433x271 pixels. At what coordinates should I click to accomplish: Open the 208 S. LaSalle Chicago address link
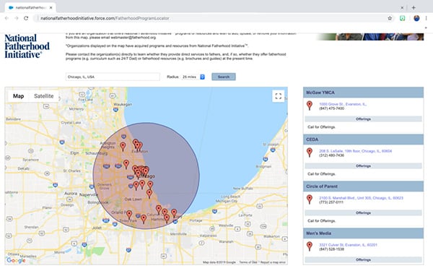pos(355,151)
